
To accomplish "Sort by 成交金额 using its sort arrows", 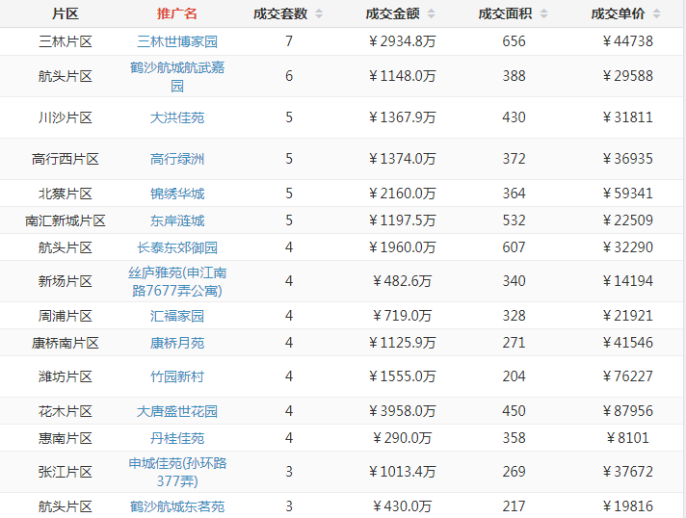I will [432, 13].
